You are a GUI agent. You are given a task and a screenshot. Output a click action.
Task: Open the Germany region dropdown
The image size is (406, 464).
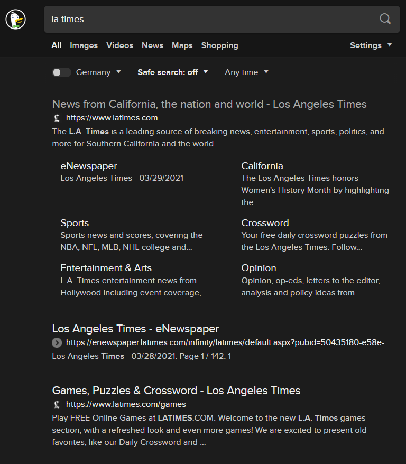[x=98, y=72]
